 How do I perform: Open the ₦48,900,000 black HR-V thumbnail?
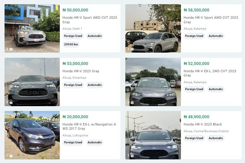(153, 135)
